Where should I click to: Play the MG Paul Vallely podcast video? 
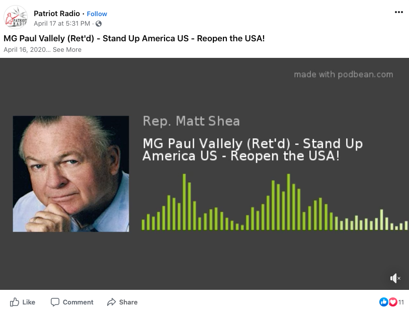click(x=205, y=174)
